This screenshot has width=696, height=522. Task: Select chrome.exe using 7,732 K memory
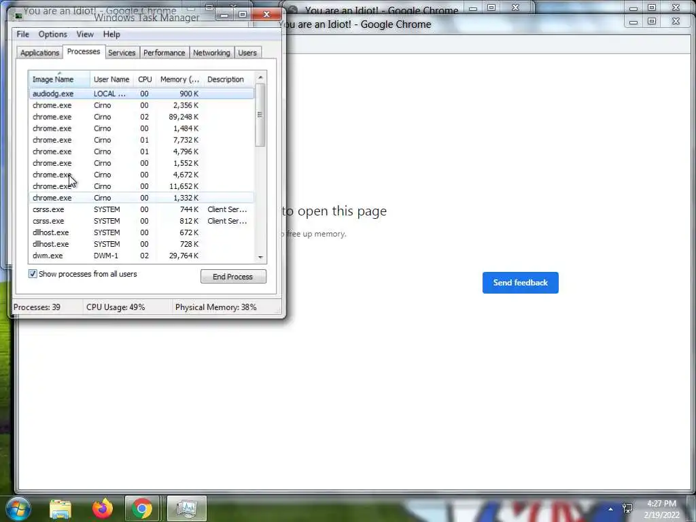tap(141, 140)
